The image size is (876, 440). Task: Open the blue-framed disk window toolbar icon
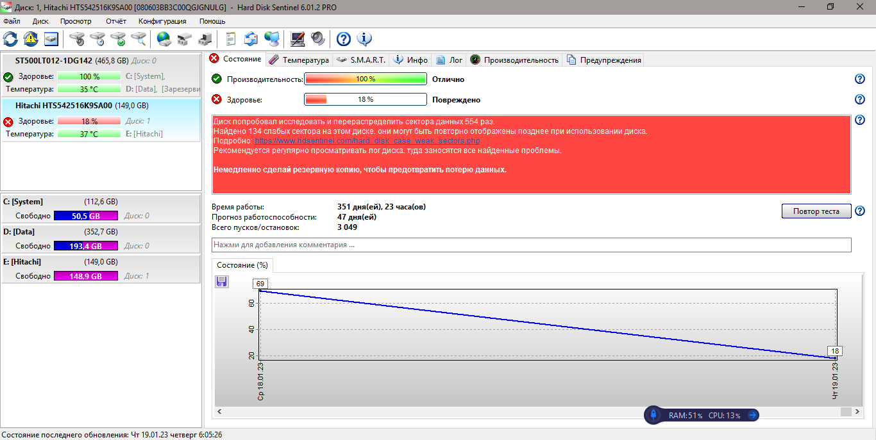pyautogui.click(x=51, y=39)
